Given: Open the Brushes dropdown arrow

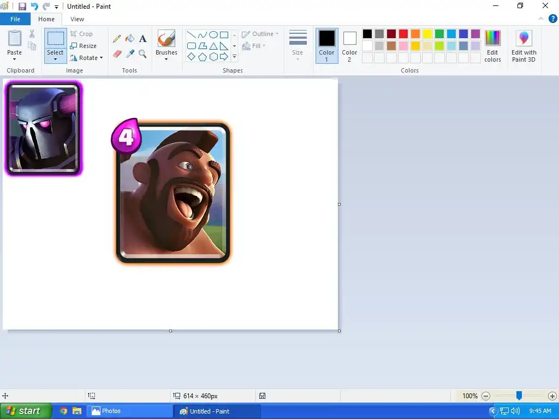Looking at the screenshot, I should 166,59.
